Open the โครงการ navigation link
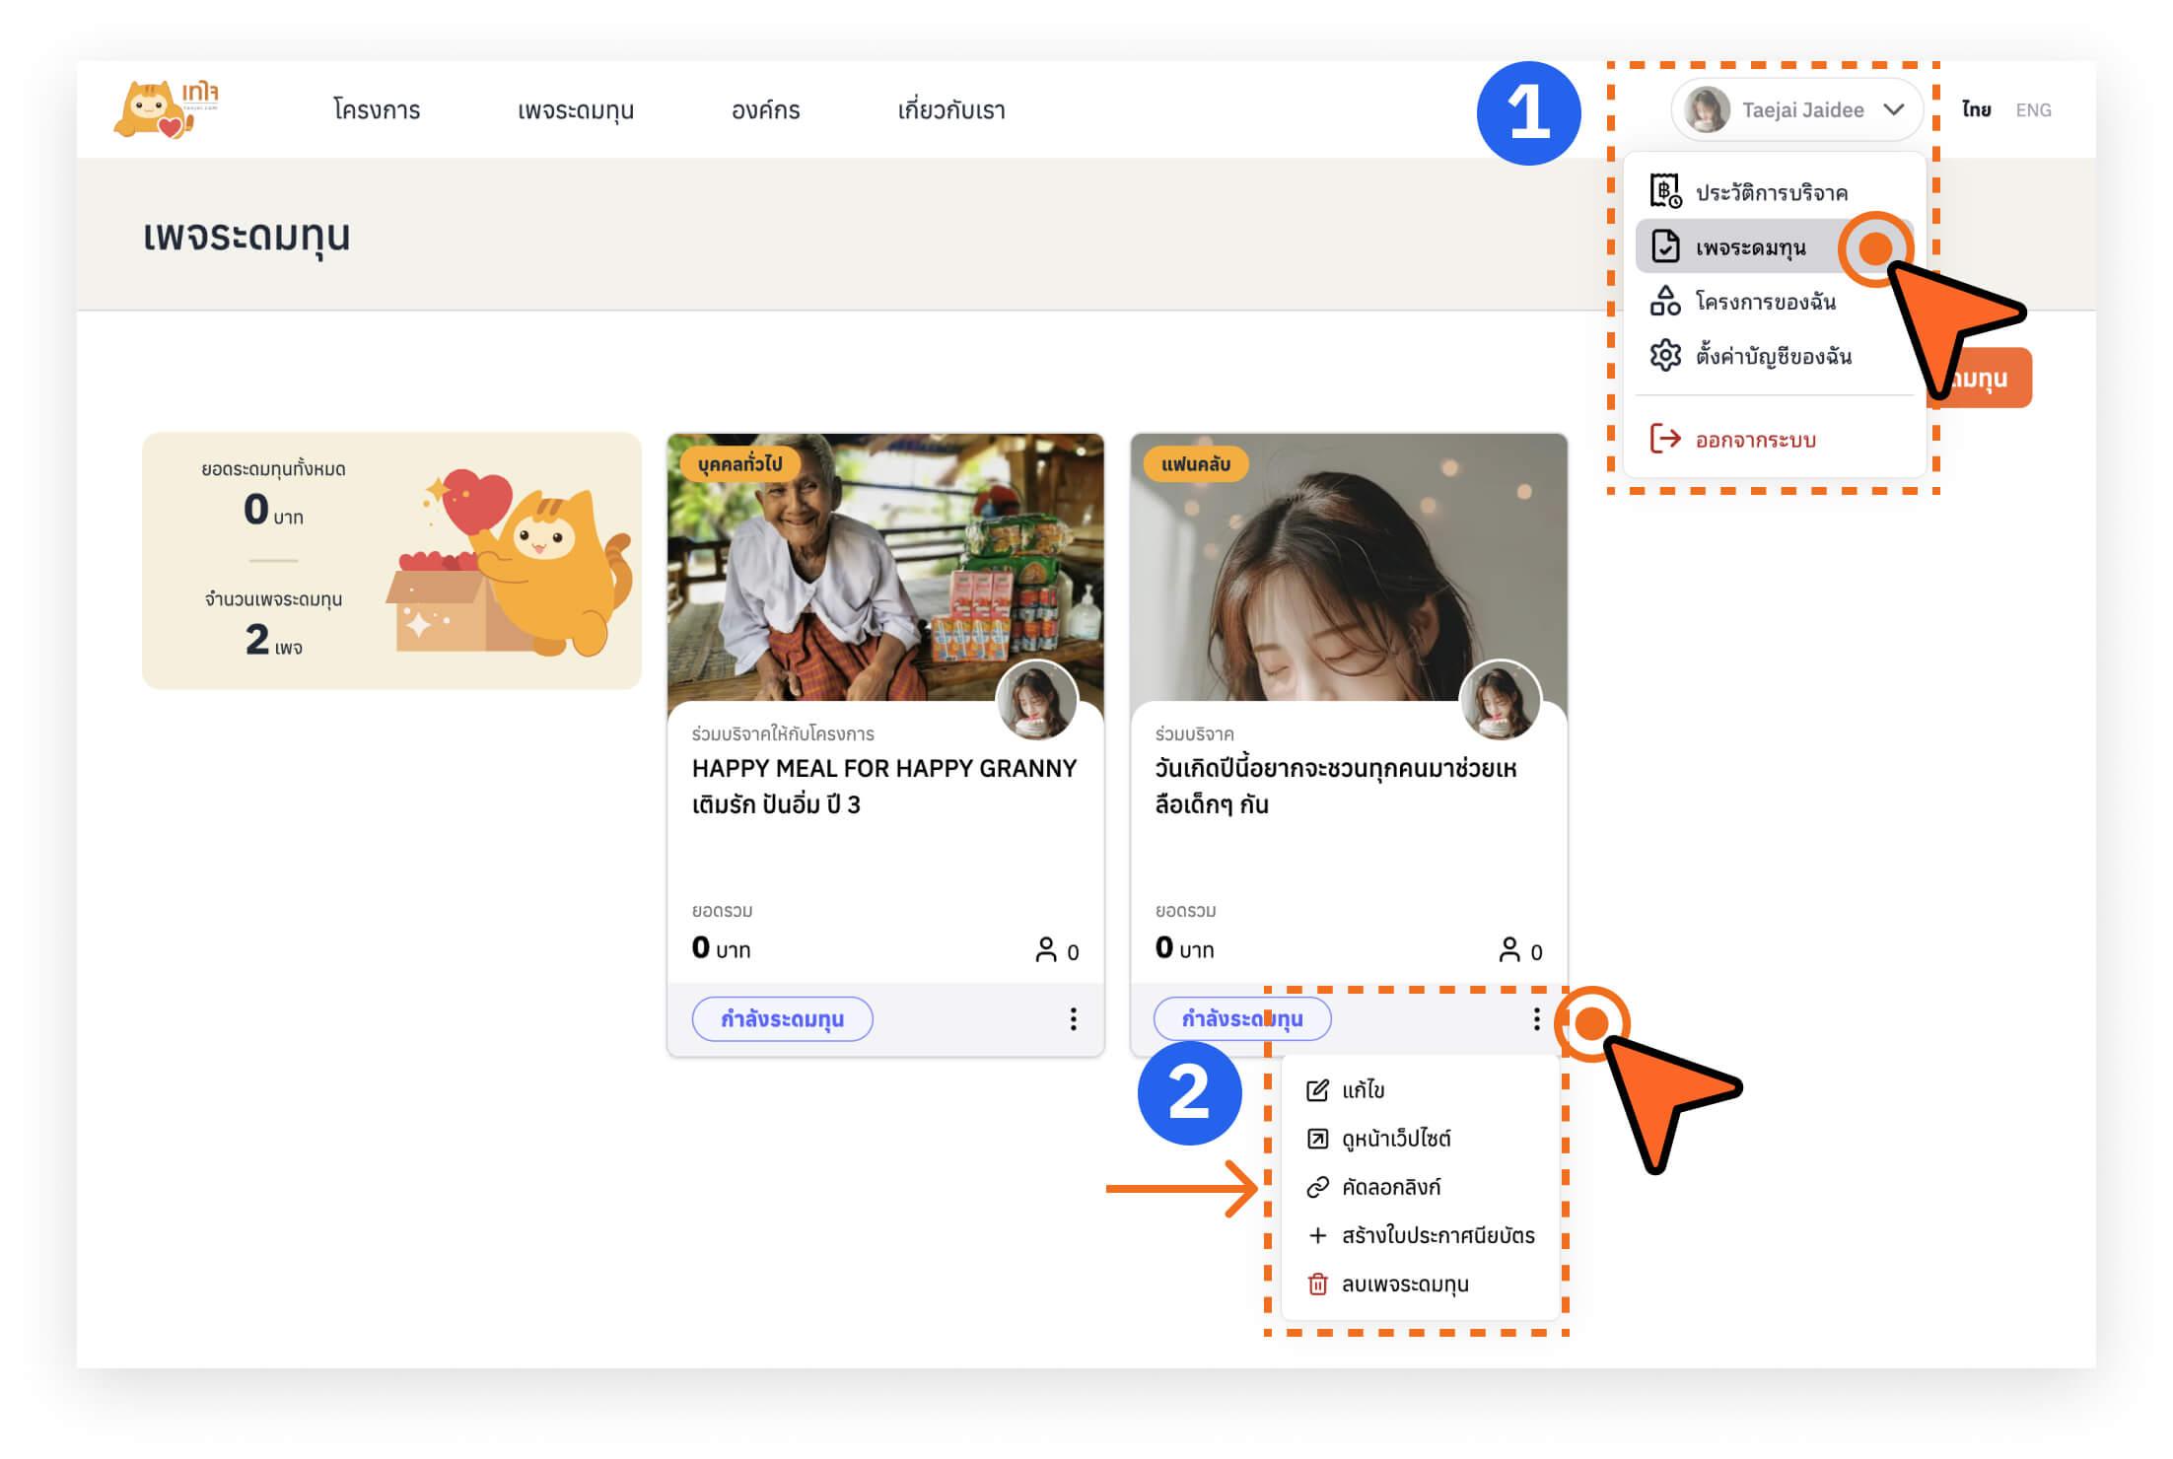The height and width of the screenshot is (1459, 2173). [x=377, y=109]
